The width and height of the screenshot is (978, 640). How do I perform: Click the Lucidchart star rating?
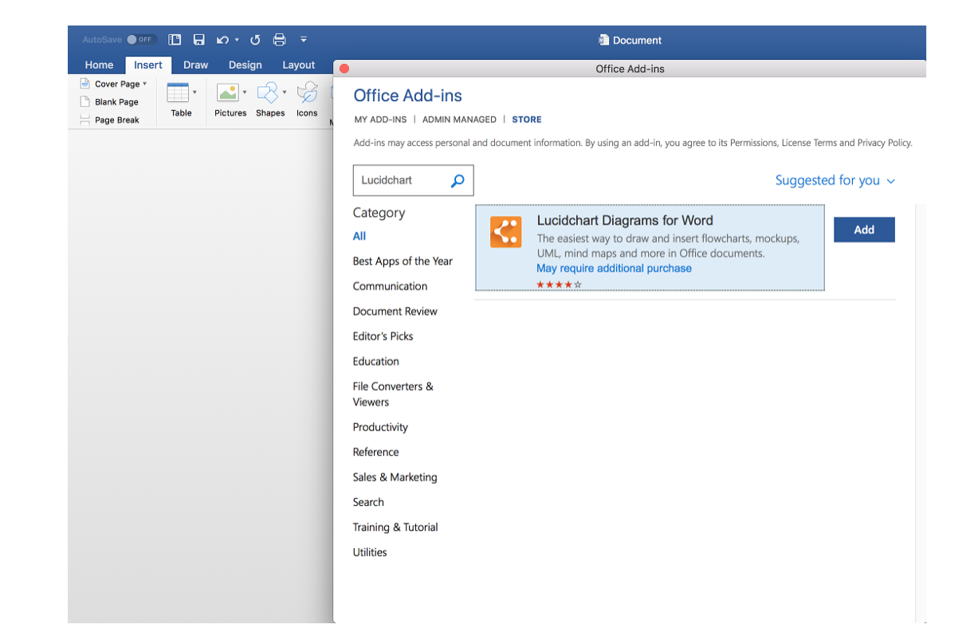pyautogui.click(x=560, y=285)
